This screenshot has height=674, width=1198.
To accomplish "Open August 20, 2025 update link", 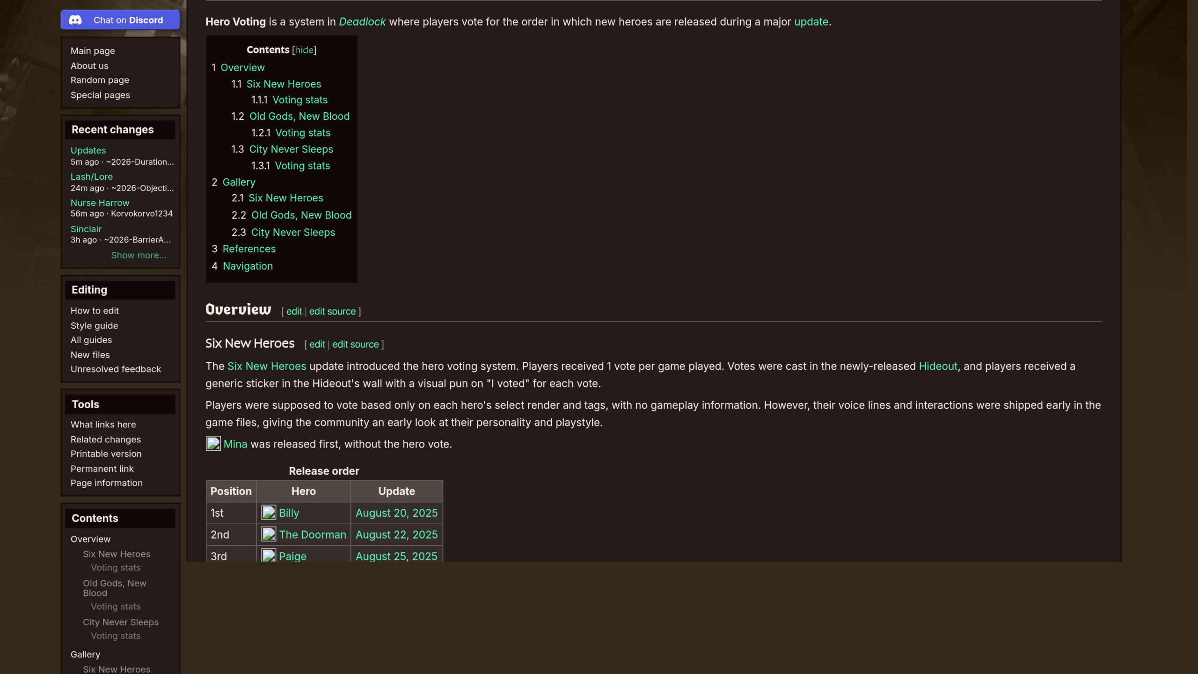I will tap(396, 513).
